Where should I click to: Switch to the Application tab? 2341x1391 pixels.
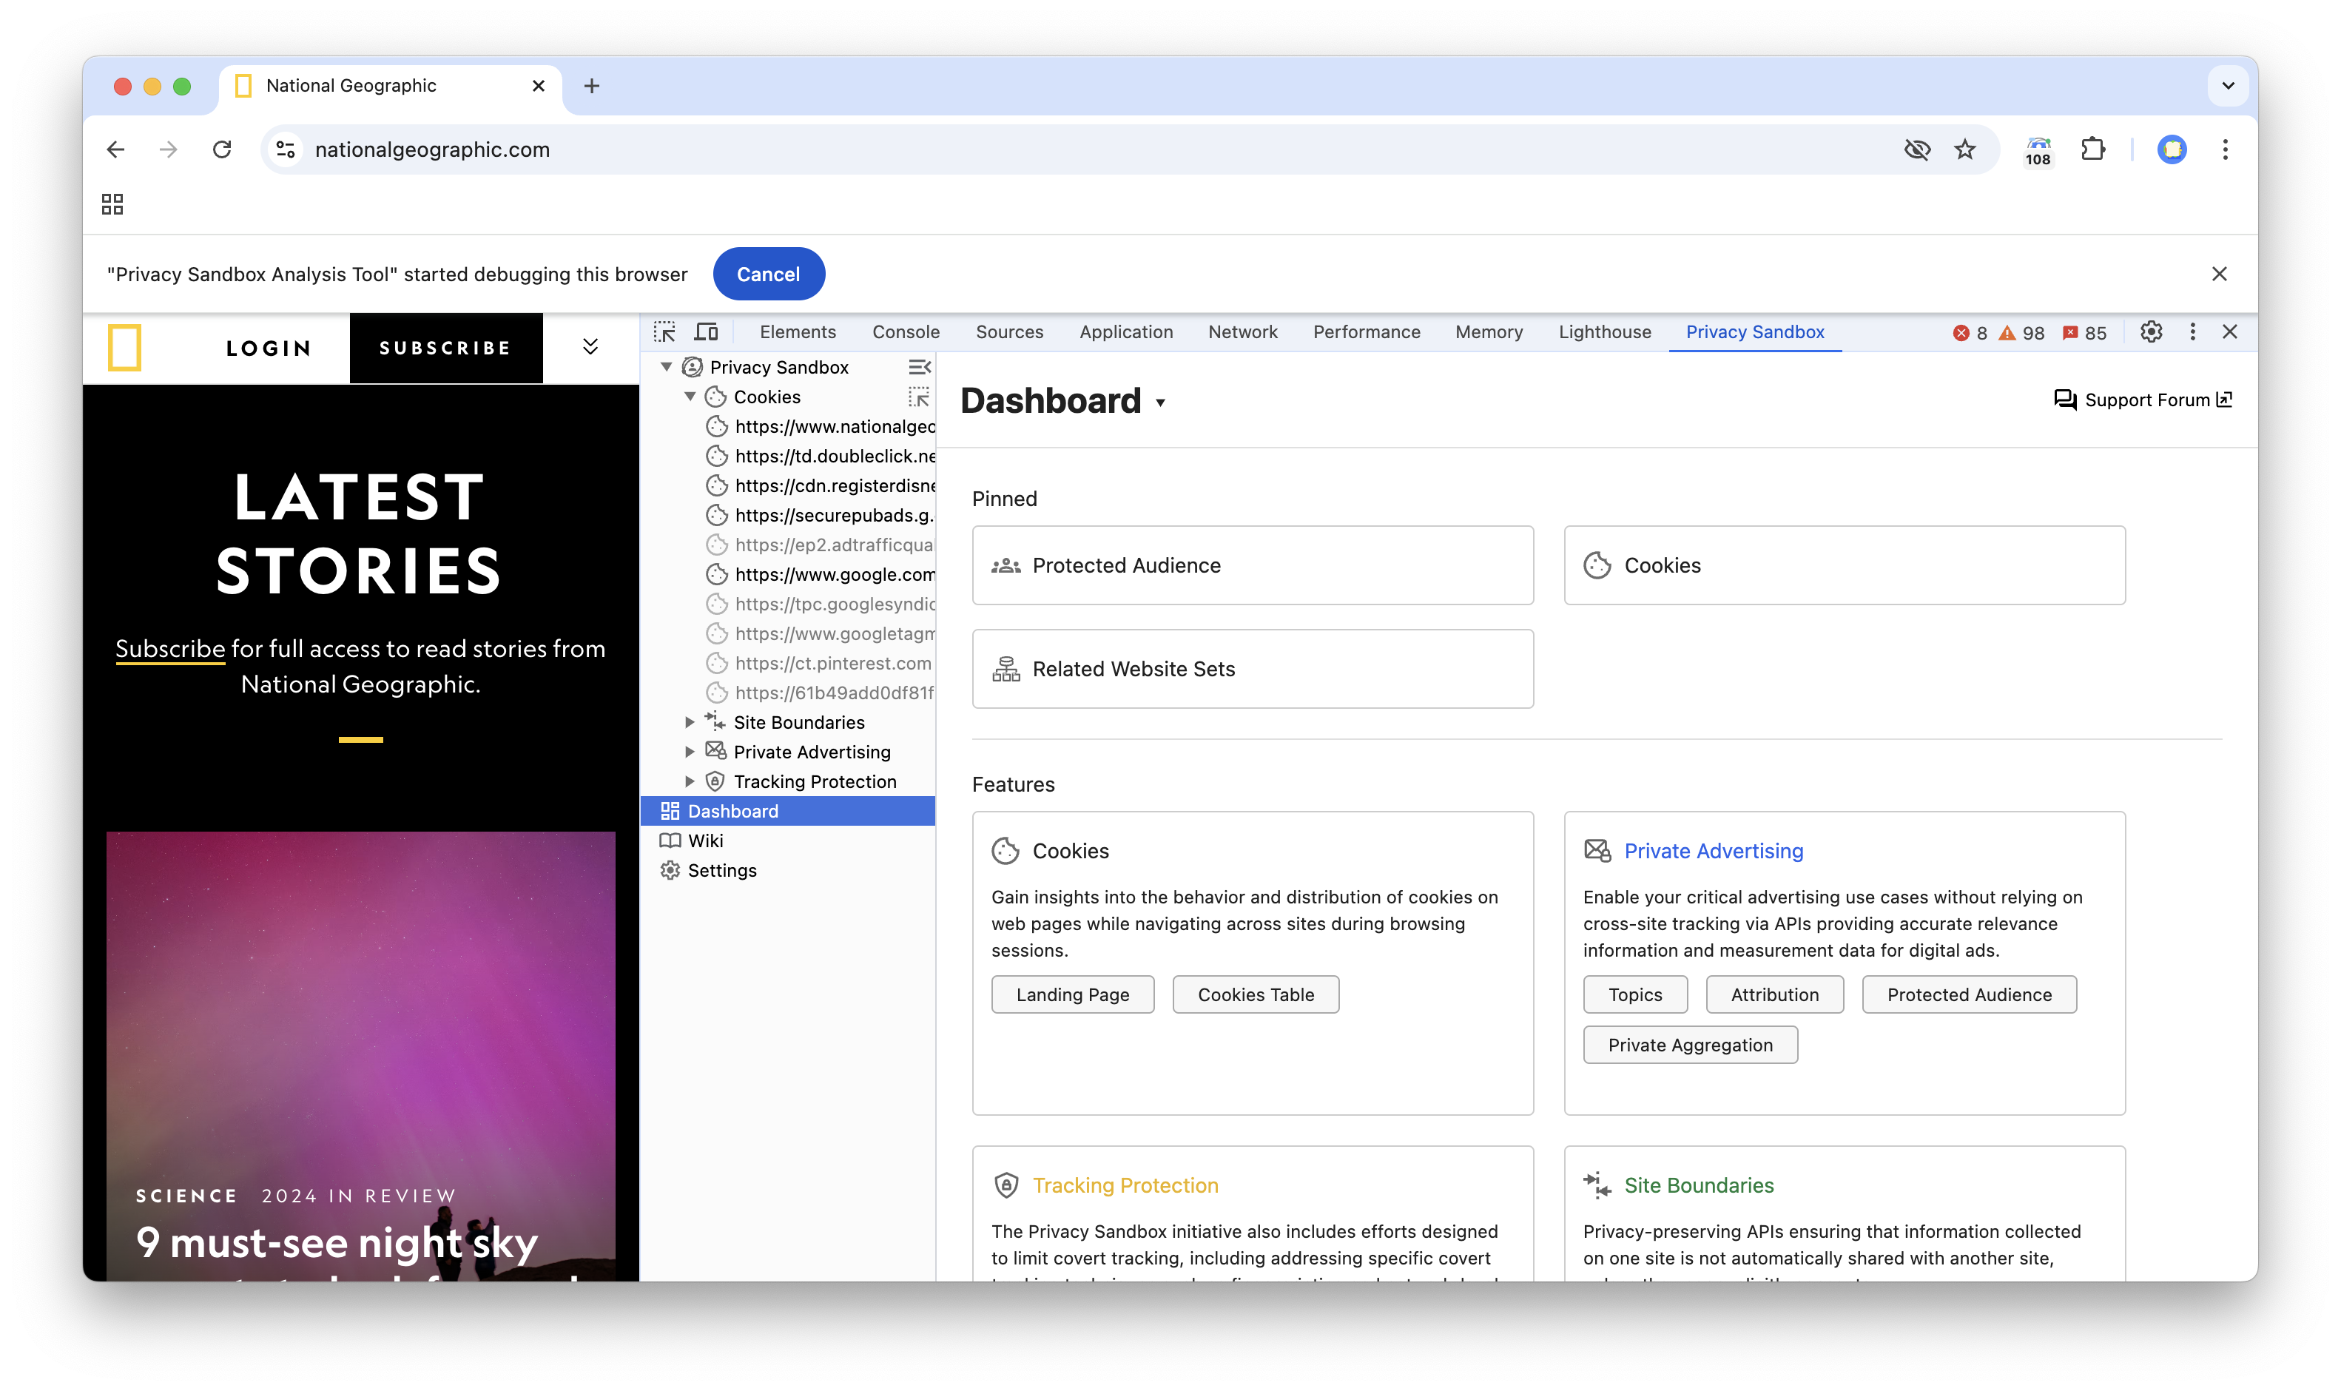(1125, 331)
